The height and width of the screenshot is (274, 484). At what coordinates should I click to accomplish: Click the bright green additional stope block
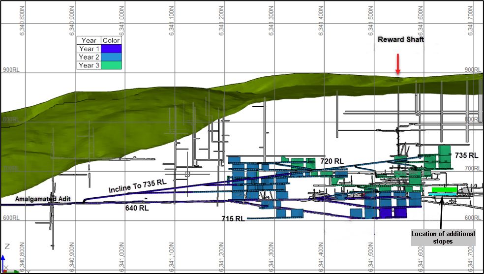click(444, 190)
